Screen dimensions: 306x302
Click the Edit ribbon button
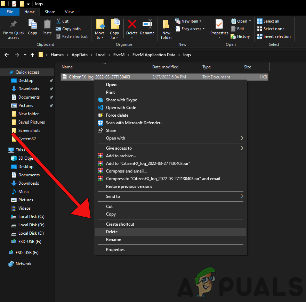point(238,29)
